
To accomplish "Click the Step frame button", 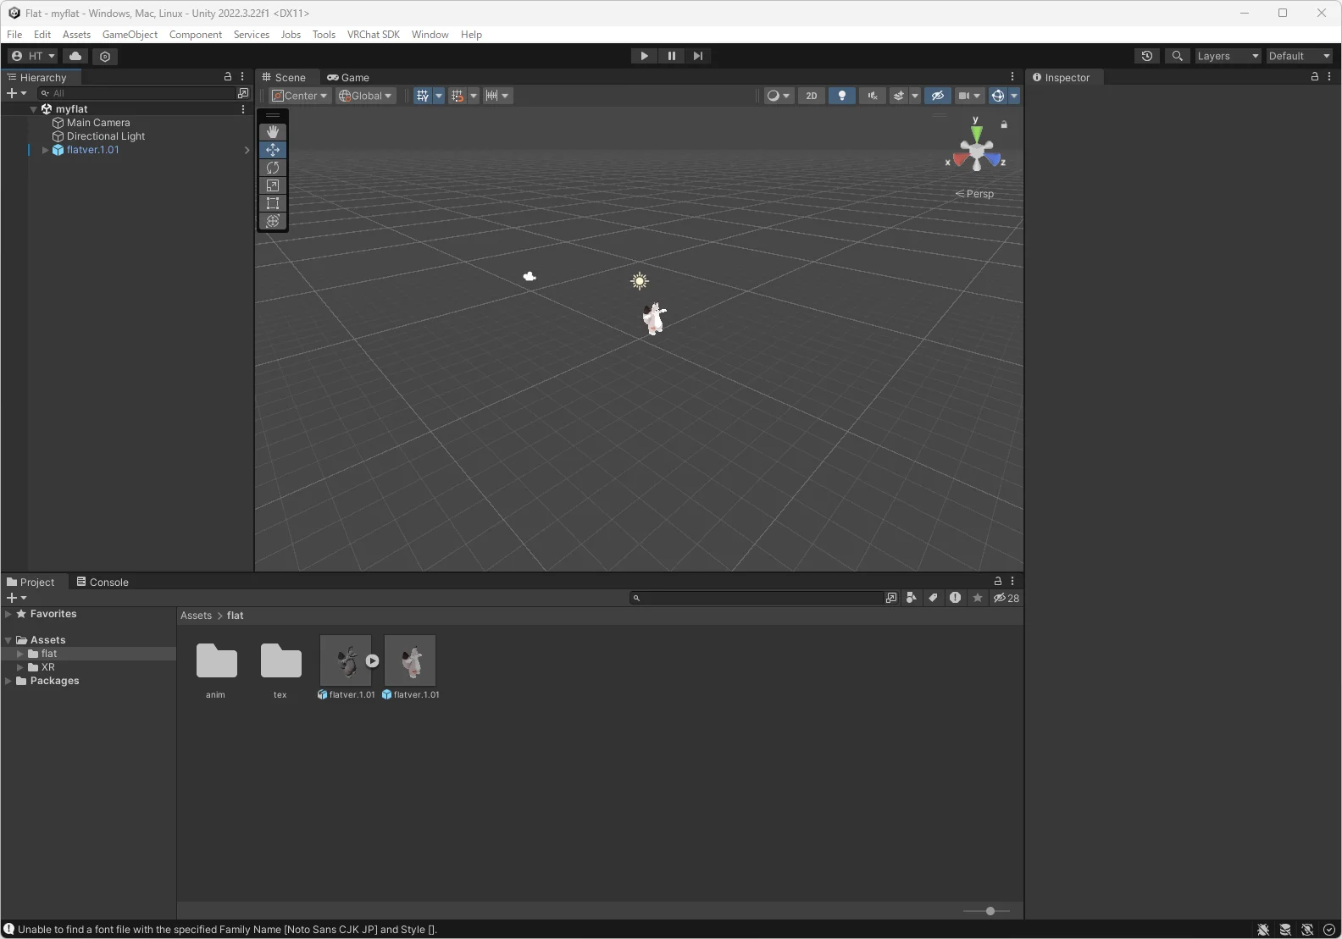I will tap(697, 56).
